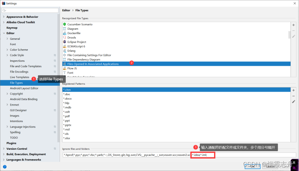Expand the General node under Editor

[x=7, y=39]
